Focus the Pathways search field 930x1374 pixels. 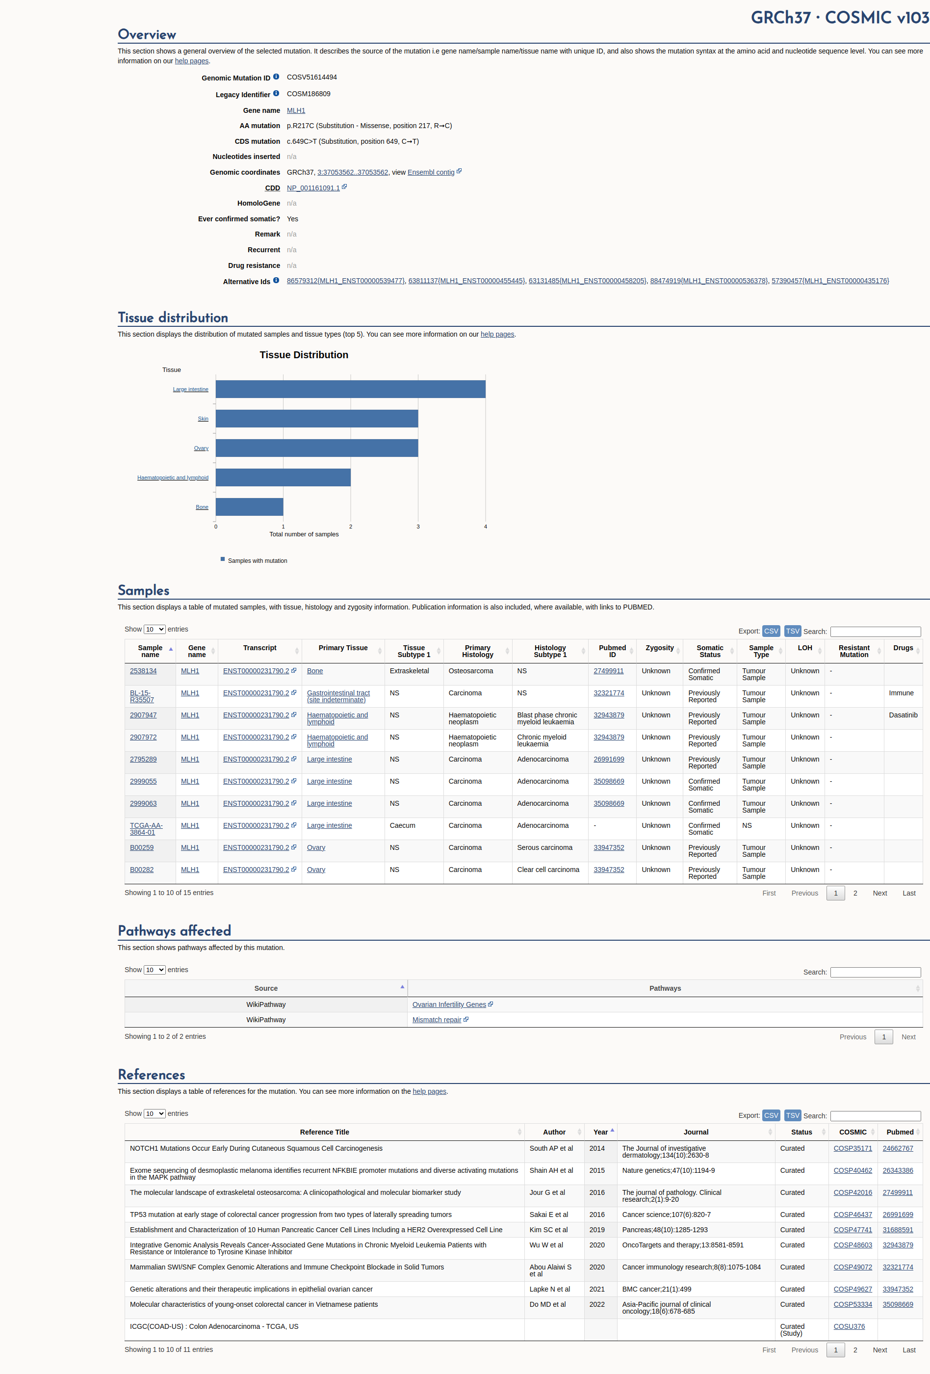tap(875, 972)
